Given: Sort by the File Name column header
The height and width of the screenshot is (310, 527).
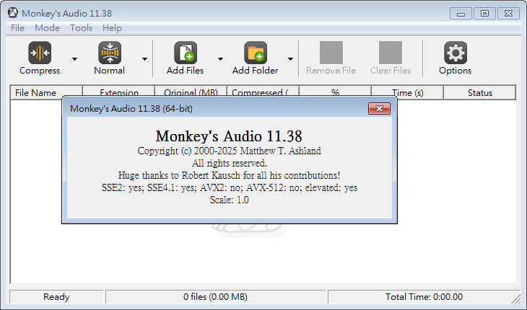Looking at the screenshot, I should pos(46,92).
